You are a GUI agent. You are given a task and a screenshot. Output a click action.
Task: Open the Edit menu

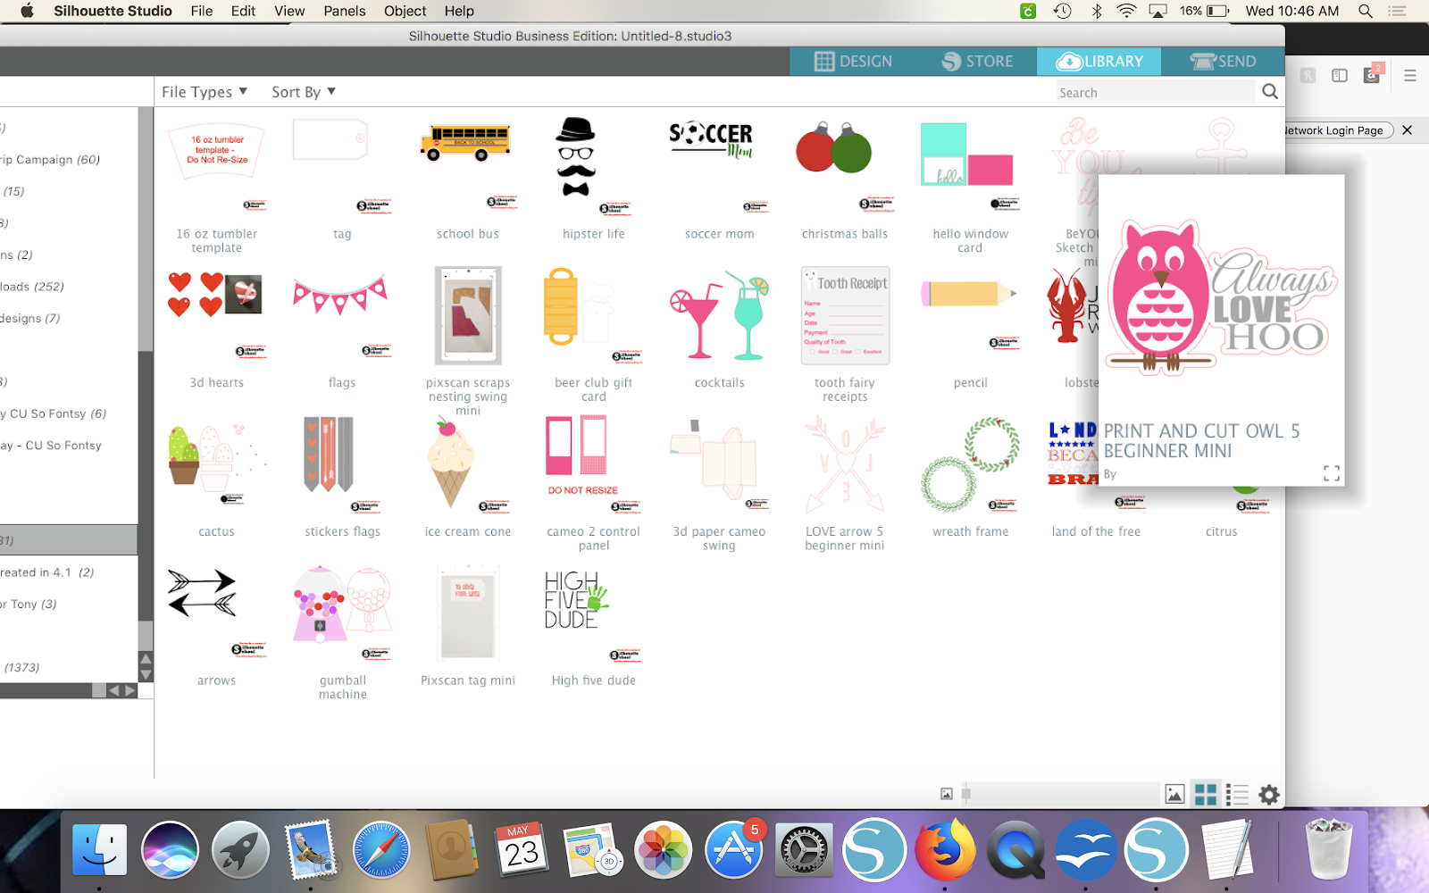tap(243, 11)
